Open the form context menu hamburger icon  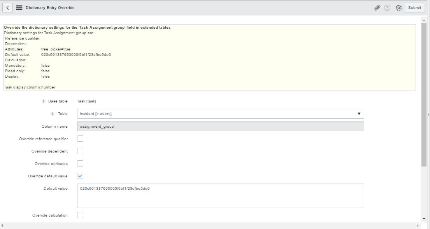[19, 8]
